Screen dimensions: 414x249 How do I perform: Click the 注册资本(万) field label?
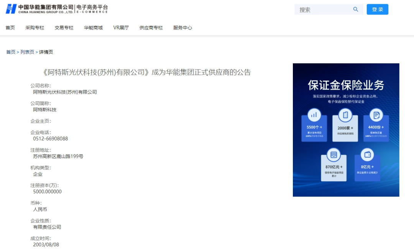[x=44, y=185]
